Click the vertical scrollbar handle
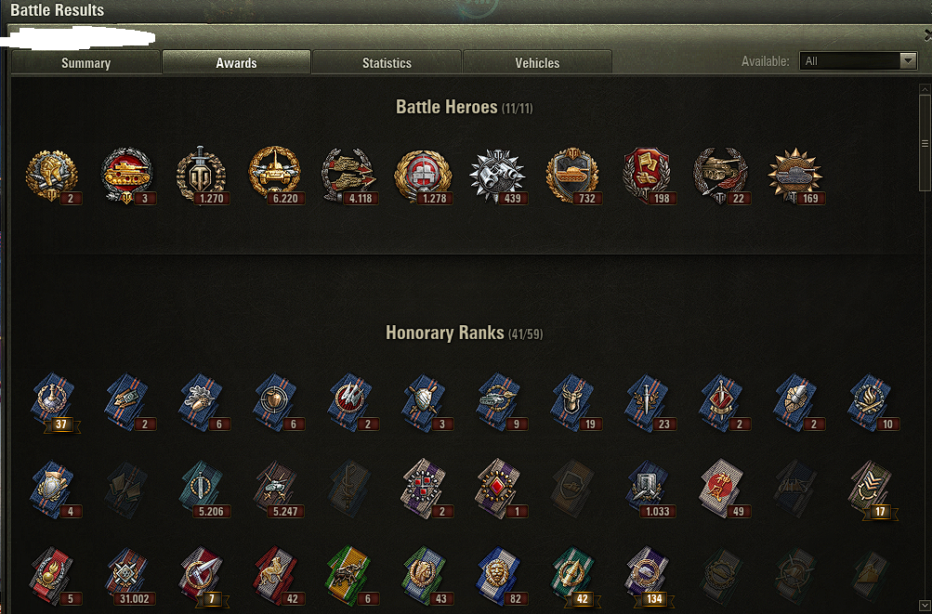 pyautogui.click(x=925, y=143)
